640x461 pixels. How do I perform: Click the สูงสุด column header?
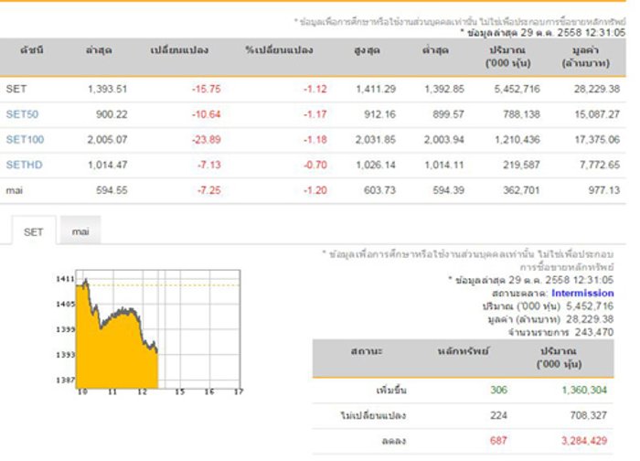click(x=367, y=50)
